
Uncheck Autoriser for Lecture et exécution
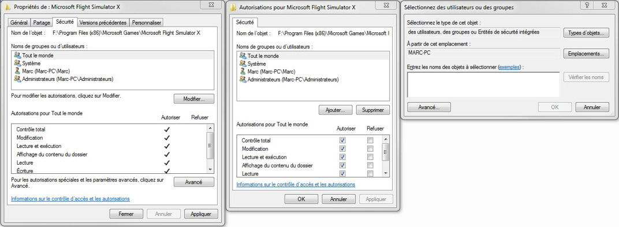pos(342,157)
